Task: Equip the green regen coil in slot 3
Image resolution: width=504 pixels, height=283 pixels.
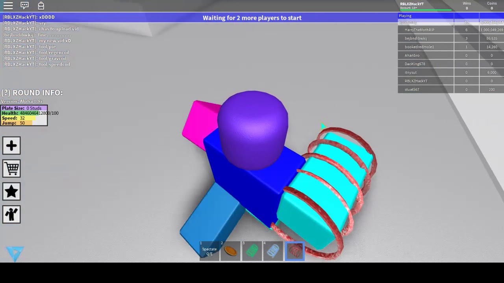Action: tap(252, 251)
